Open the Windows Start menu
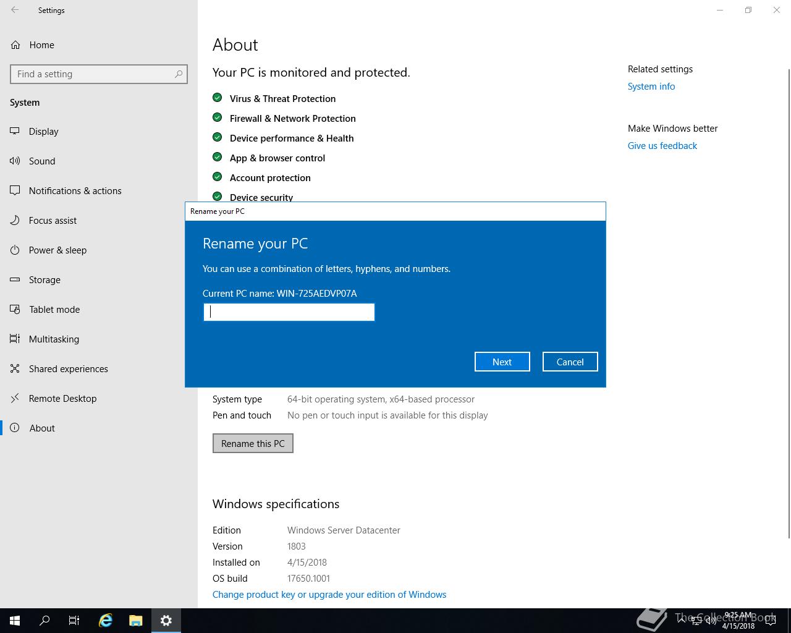Screen dimensions: 791x633 pyautogui.click(x=15, y=621)
